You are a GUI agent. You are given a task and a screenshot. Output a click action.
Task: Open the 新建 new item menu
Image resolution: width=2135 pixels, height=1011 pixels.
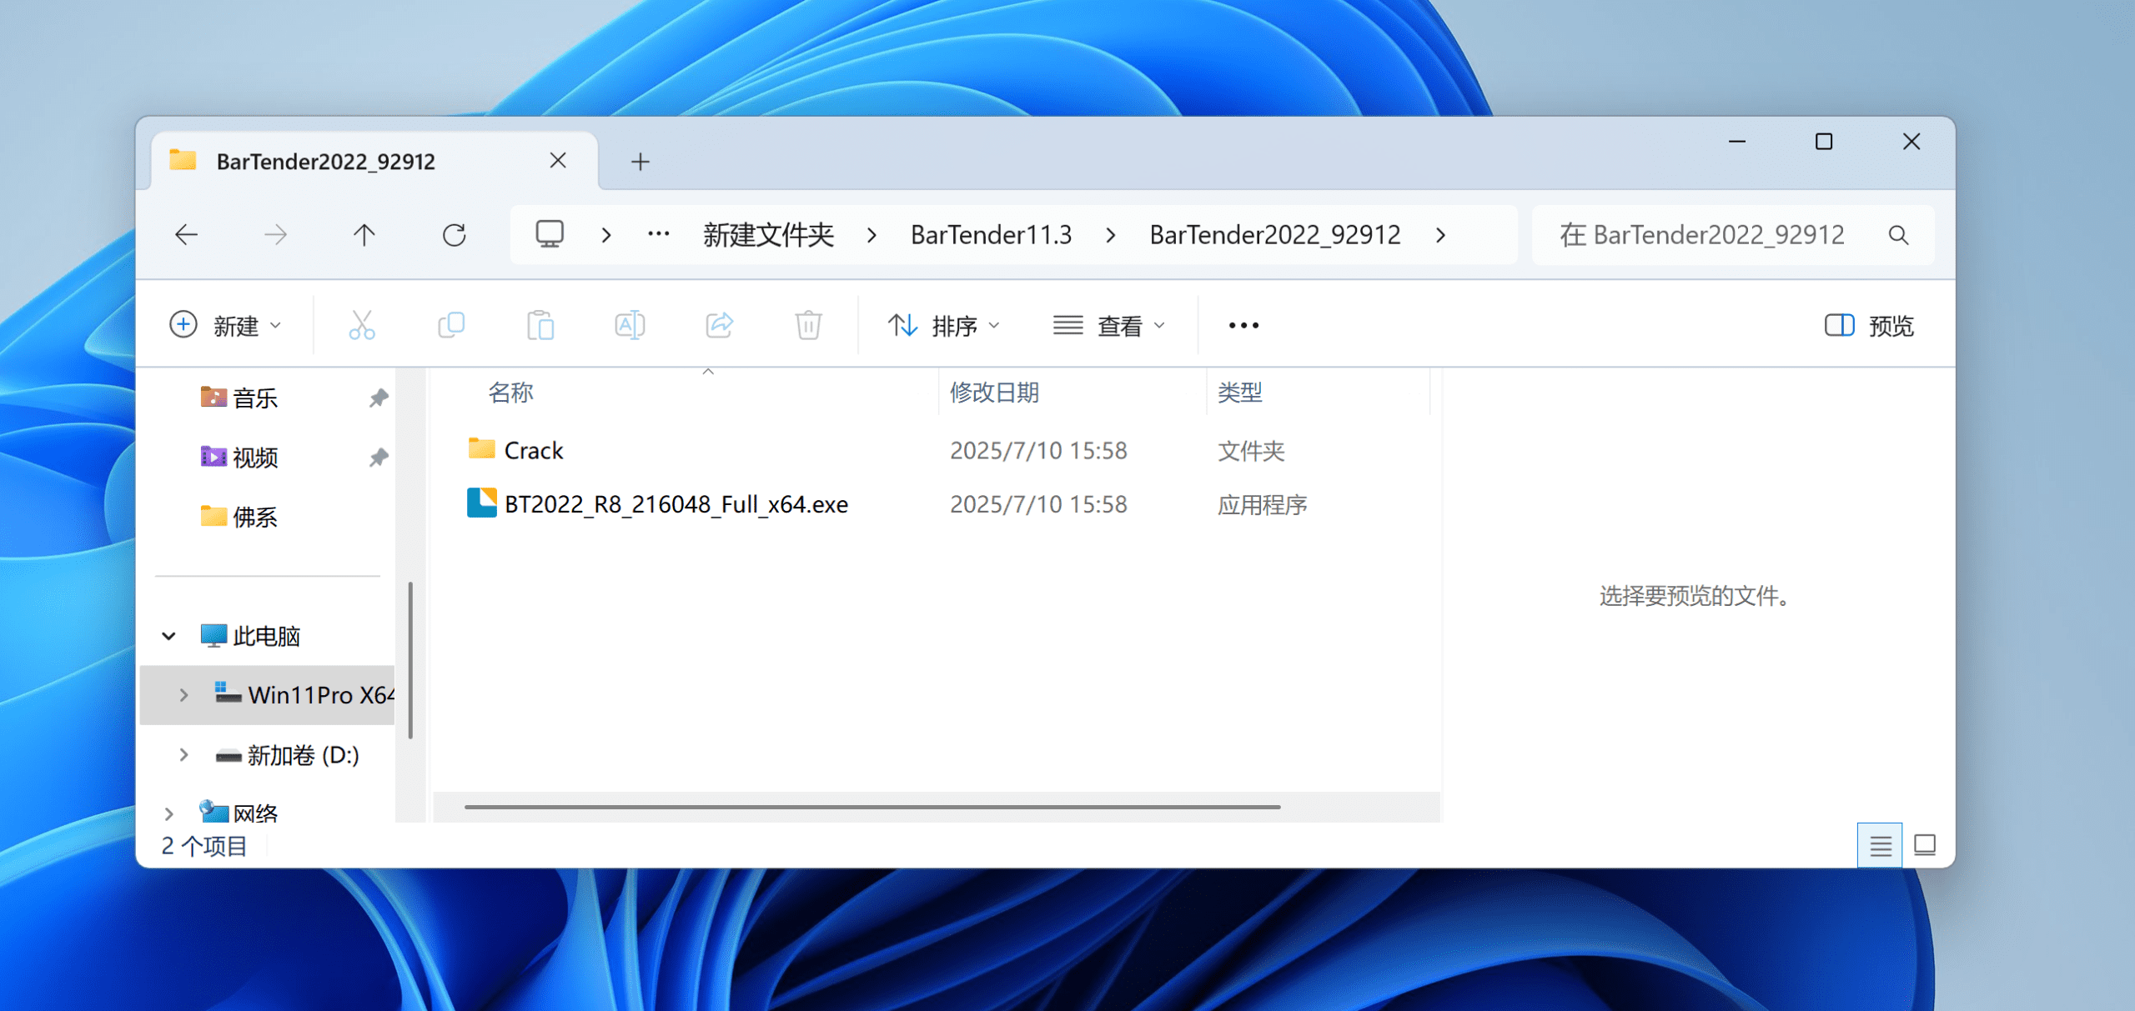[225, 325]
